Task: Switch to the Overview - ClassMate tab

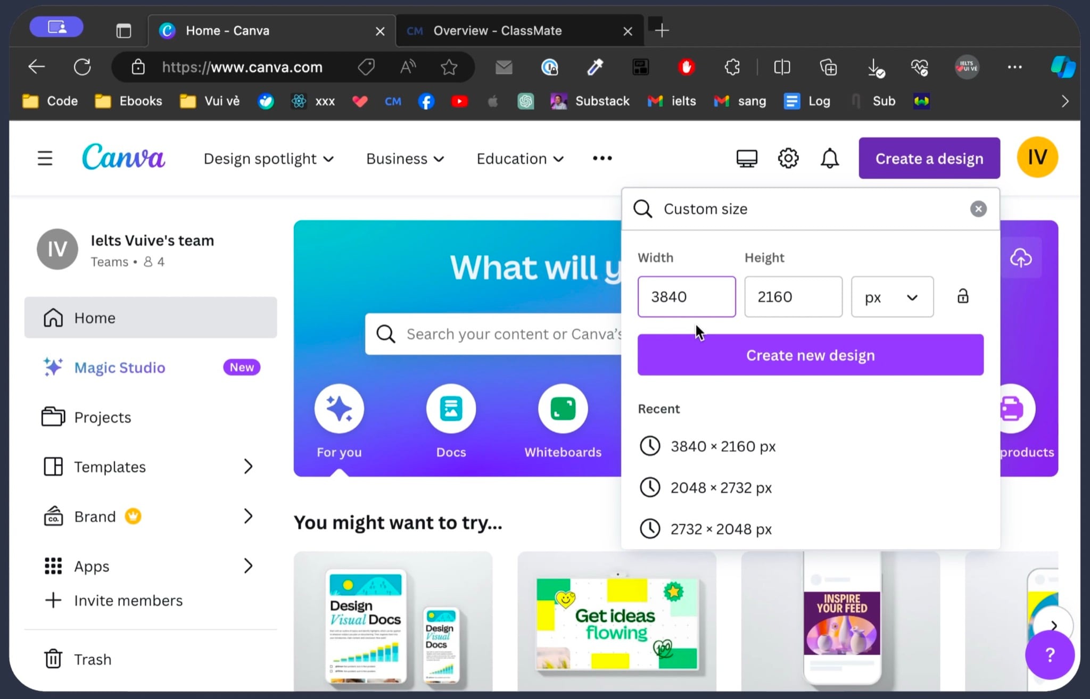Action: click(520, 31)
